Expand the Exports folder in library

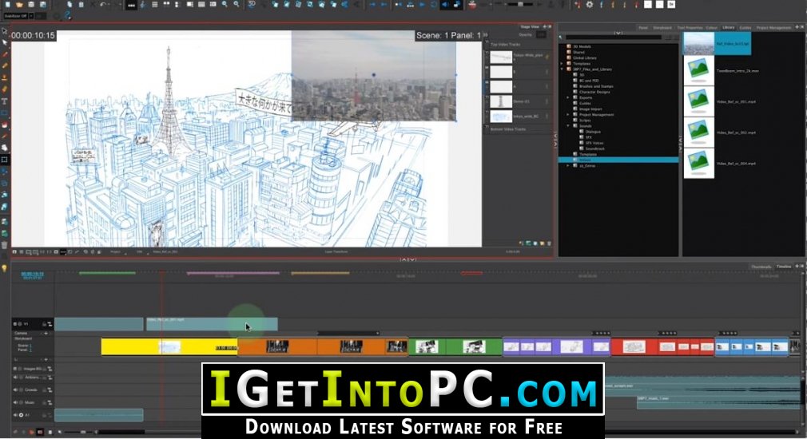coord(568,97)
